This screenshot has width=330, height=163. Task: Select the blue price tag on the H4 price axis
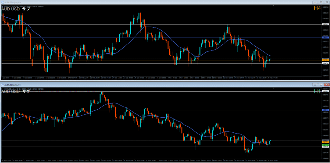(325, 37)
